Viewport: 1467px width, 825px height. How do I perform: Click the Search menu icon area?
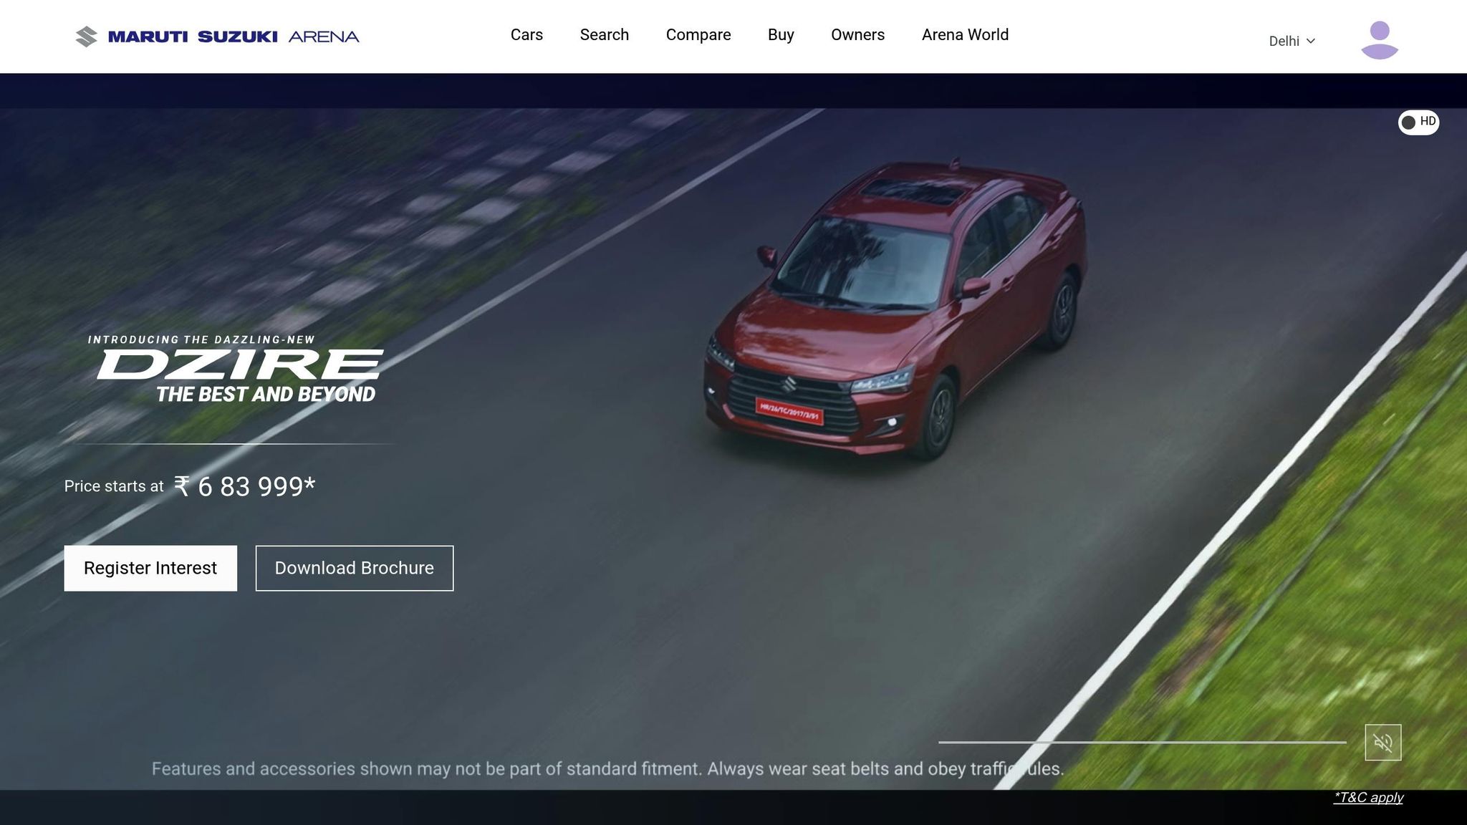604,34
